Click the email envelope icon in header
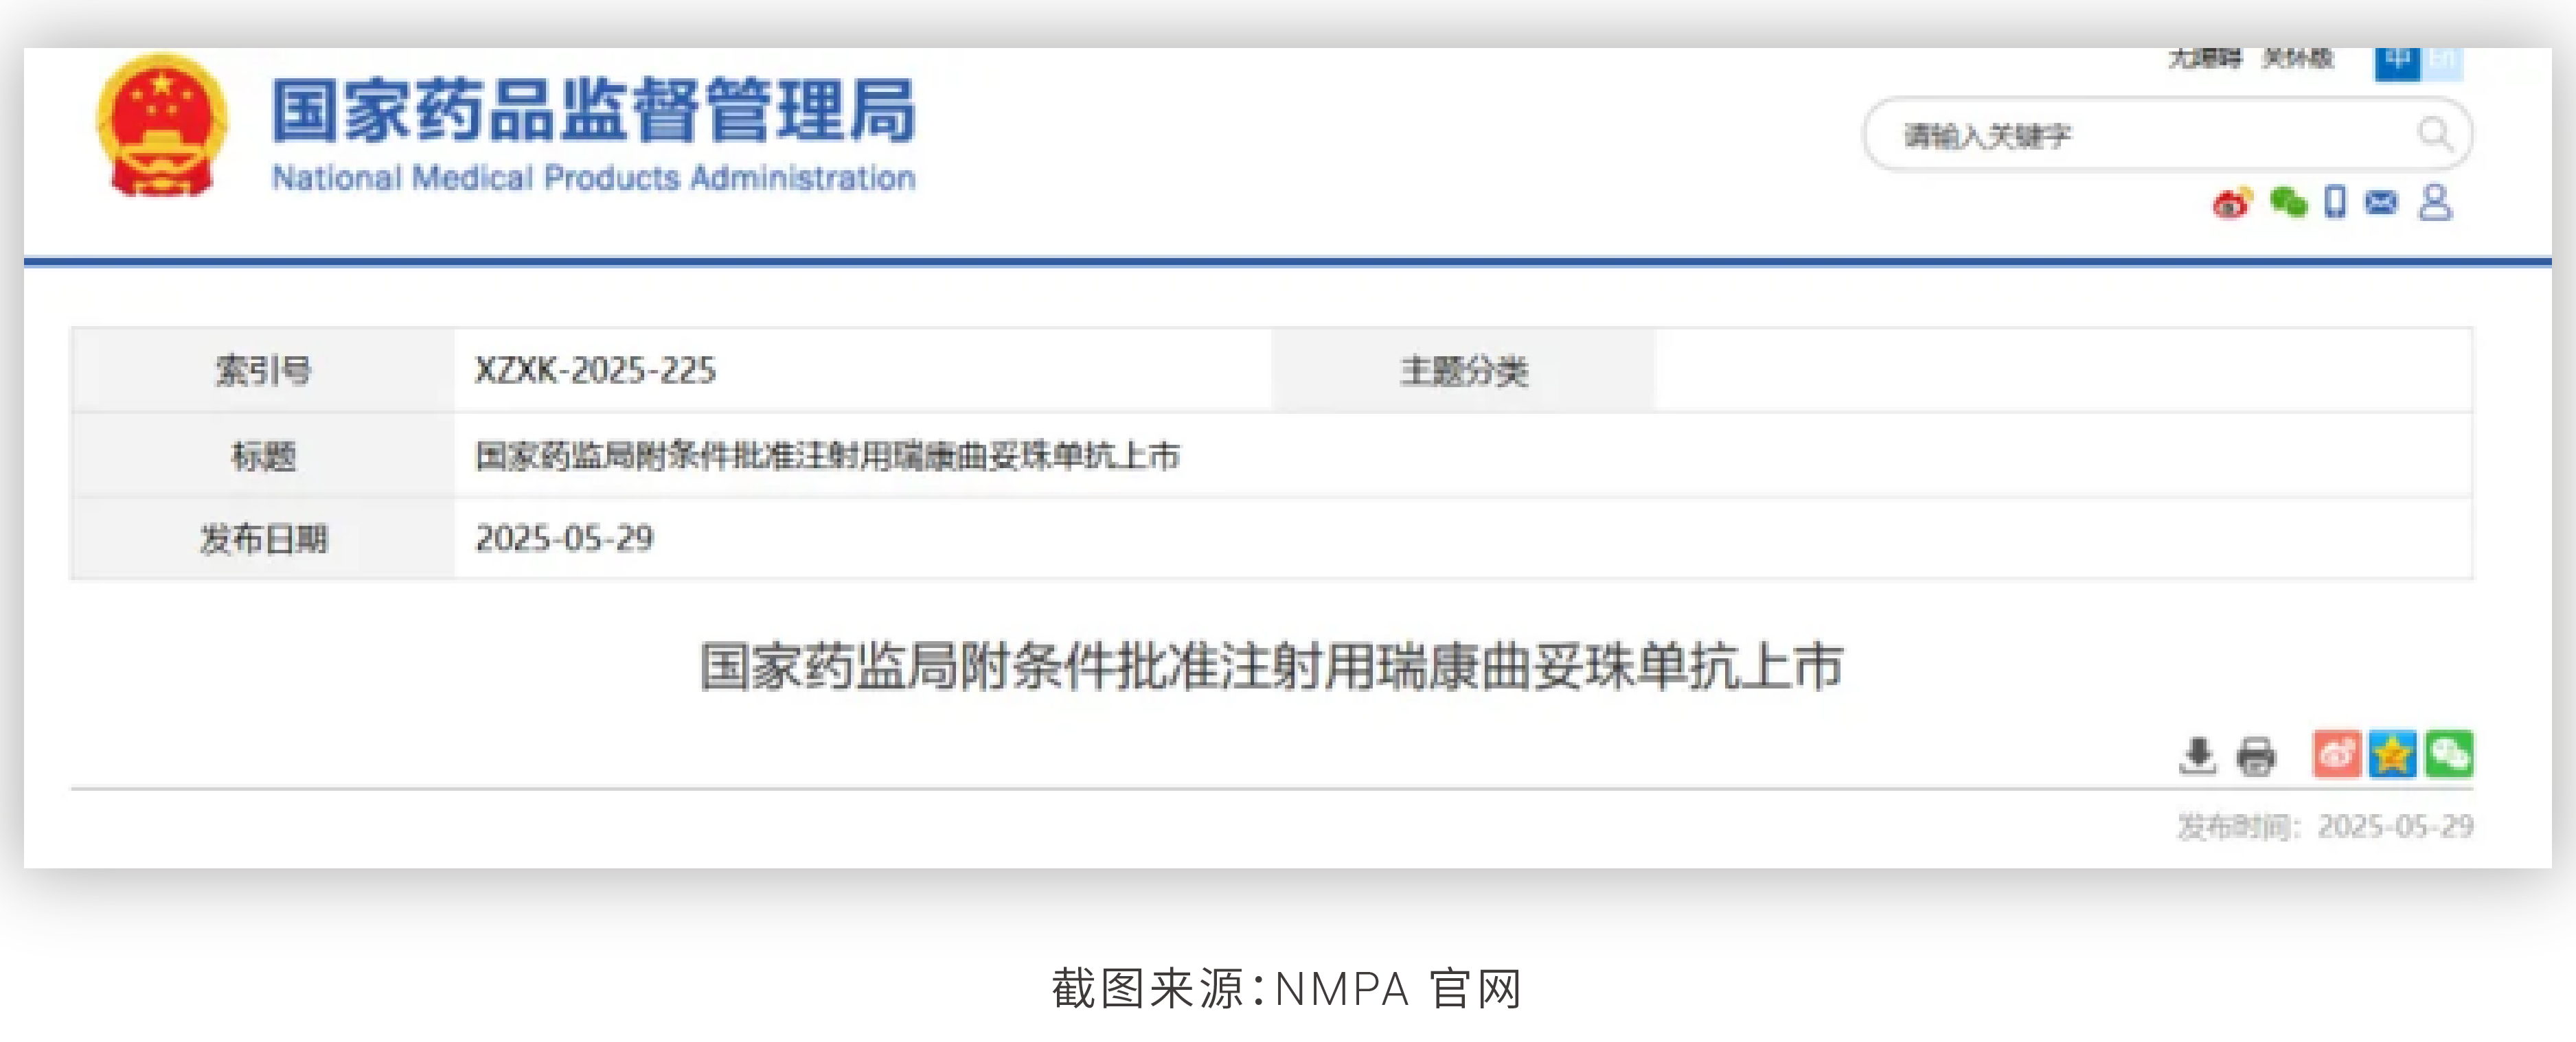The image size is (2576, 1042). pos(2381,203)
